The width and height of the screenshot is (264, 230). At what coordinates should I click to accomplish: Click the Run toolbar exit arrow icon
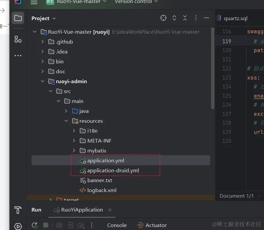point(70,225)
